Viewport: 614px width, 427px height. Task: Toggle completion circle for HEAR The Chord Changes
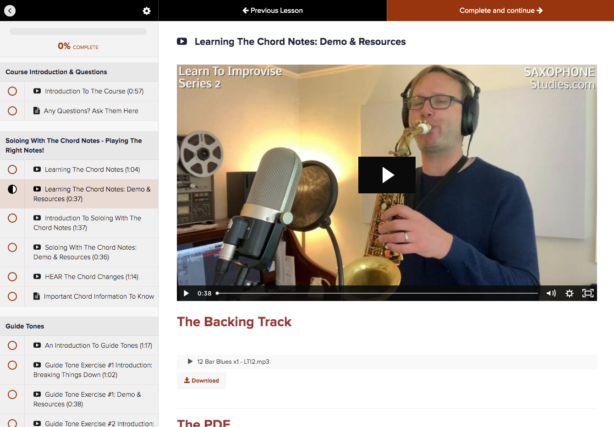(x=12, y=277)
